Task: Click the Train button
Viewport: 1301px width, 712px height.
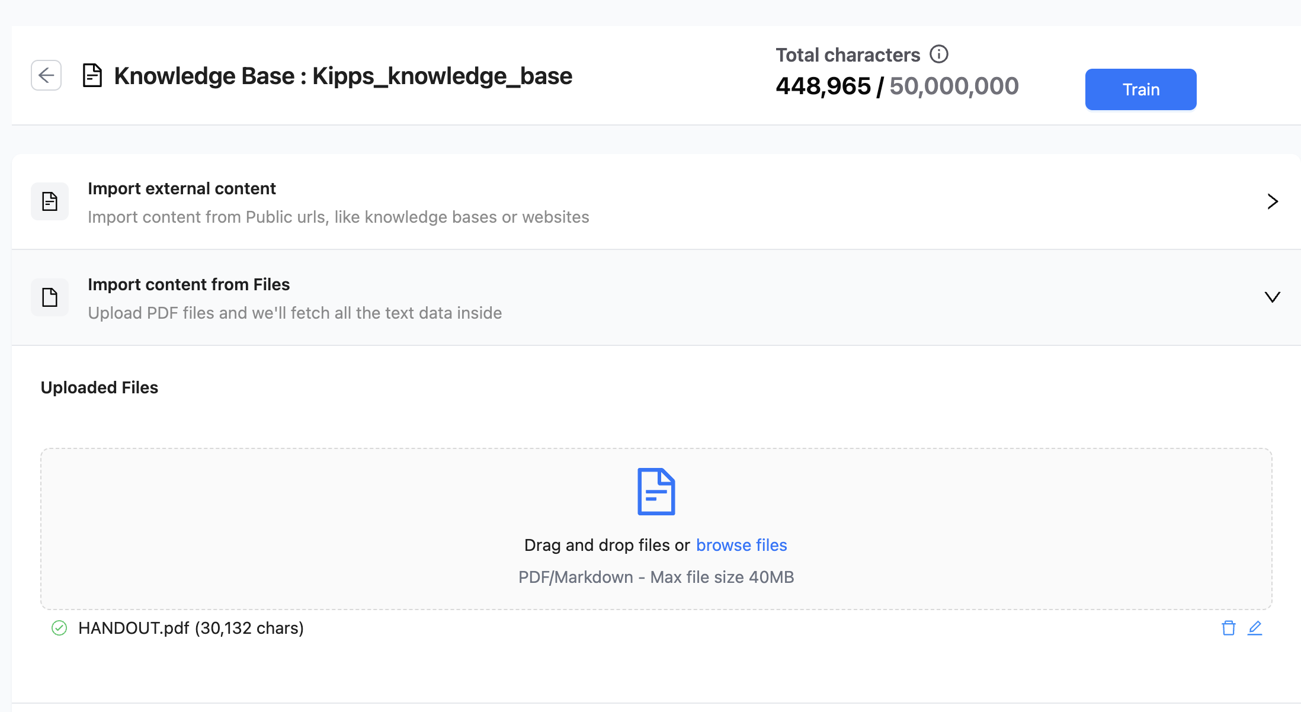Action: point(1140,89)
